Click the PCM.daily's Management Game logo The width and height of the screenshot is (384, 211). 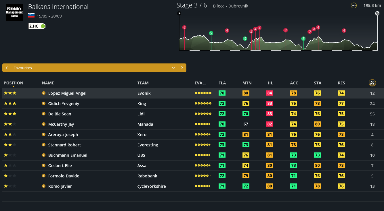pyautogui.click(x=14, y=12)
